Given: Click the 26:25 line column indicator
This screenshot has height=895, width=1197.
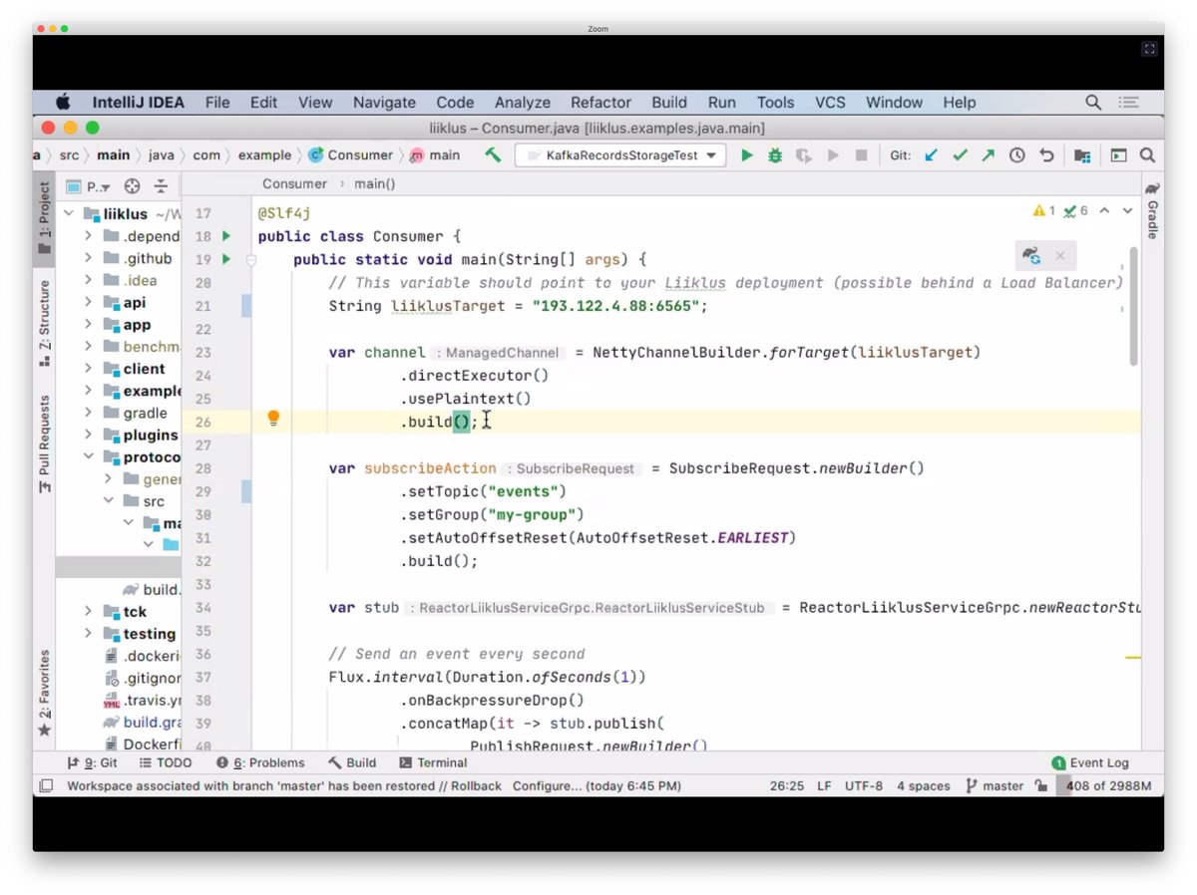Looking at the screenshot, I should coord(787,786).
